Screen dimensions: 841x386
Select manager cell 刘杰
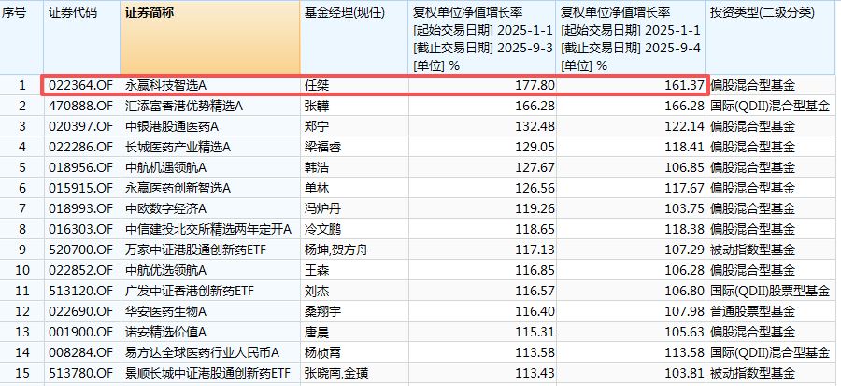click(x=316, y=291)
